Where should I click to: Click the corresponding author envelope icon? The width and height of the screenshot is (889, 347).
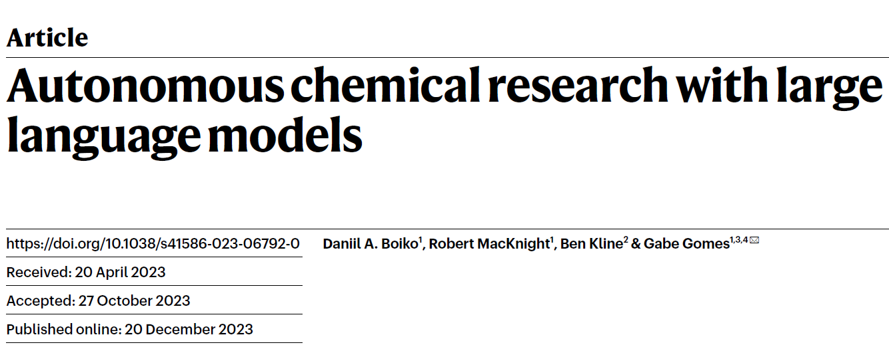[x=754, y=241]
